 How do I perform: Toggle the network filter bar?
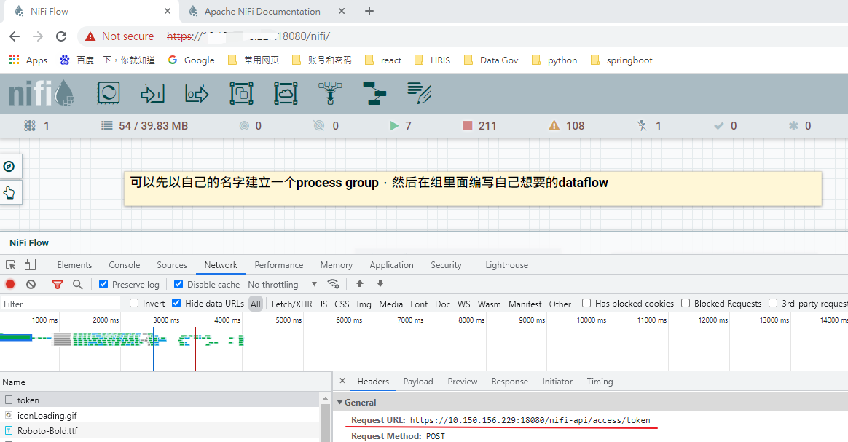(x=58, y=284)
